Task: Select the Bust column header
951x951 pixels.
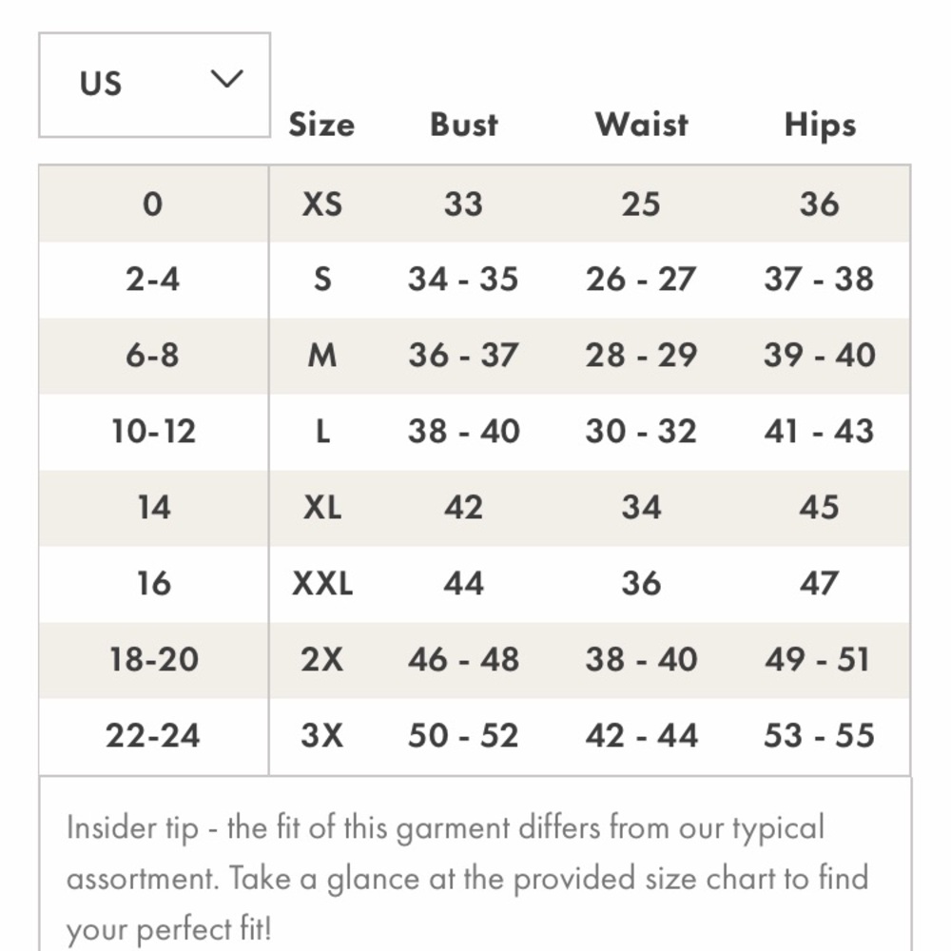Action: pos(464,125)
